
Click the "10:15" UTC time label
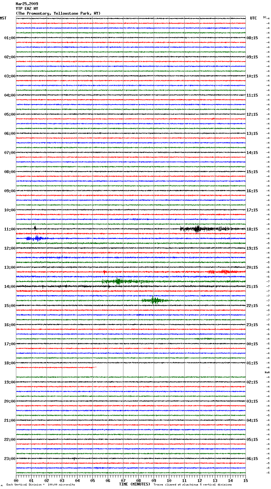tap(252, 76)
